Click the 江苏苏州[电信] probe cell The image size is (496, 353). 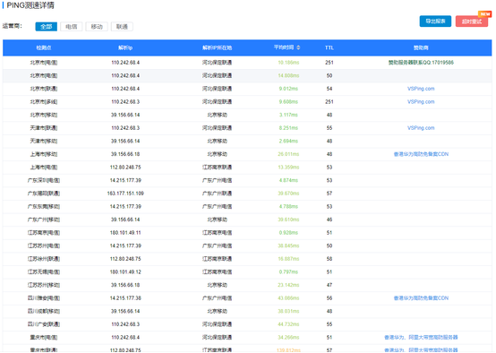44,245
